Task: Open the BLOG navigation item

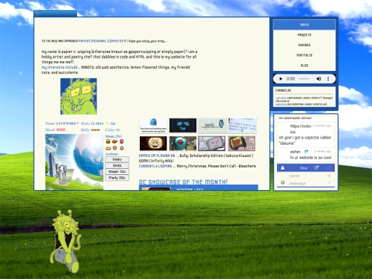Action: 304,65
